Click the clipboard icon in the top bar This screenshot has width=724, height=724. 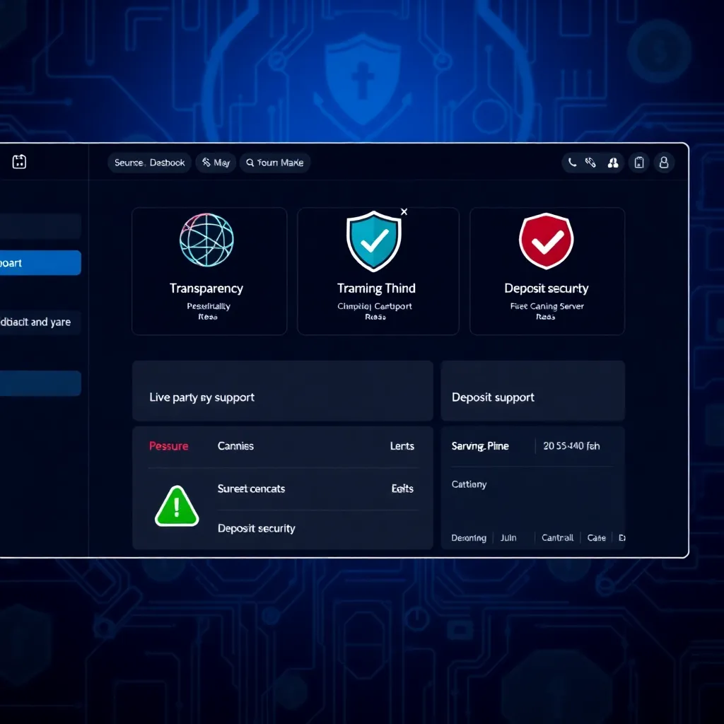[x=639, y=163]
